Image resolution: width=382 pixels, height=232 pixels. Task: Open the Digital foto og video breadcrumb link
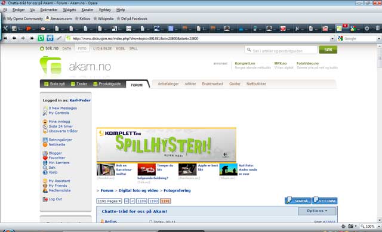(138, 191)
